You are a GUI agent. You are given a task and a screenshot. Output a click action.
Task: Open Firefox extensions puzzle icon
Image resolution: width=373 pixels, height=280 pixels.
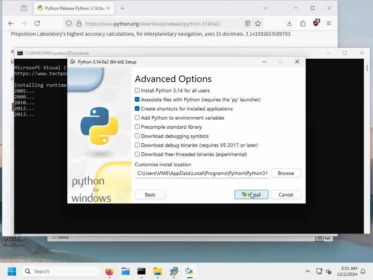pos(303,23)
